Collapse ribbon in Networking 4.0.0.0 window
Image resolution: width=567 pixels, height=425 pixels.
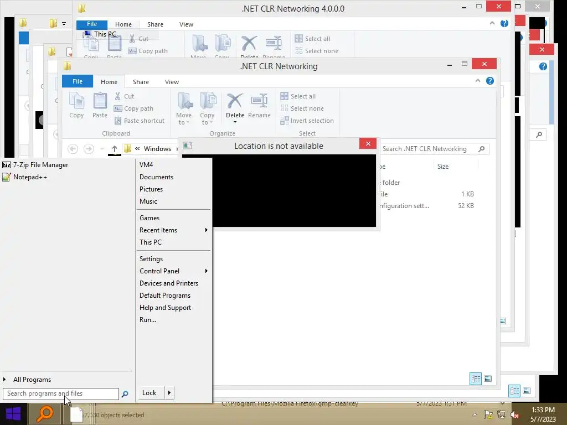click(492, 23)
